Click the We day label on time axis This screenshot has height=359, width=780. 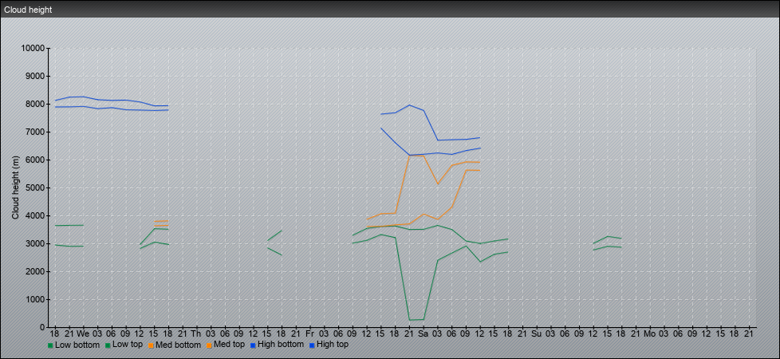coord(83,333)
